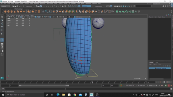Open Google Chrome from the taskbar
Image resolution: width=173 pixels, height=97 pixels.
(x=75, y=95)
